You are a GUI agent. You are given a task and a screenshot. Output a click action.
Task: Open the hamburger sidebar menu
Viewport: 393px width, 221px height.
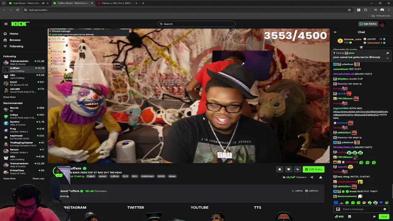tap(6, 24)
